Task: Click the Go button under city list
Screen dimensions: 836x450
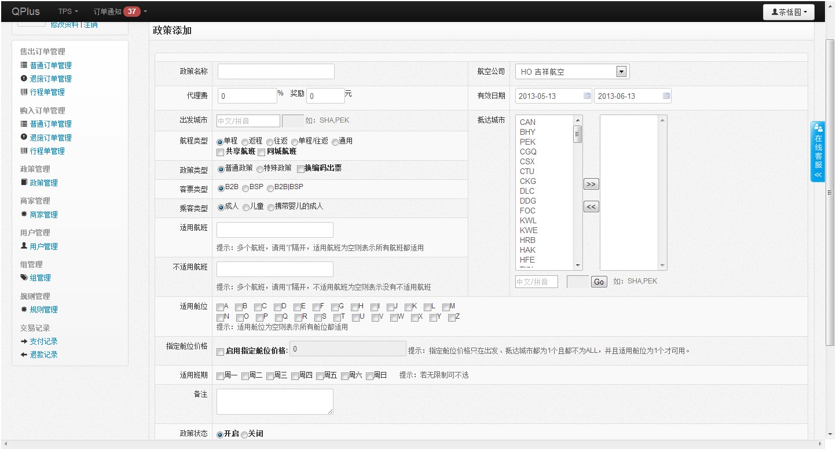Action: (599, 282)
